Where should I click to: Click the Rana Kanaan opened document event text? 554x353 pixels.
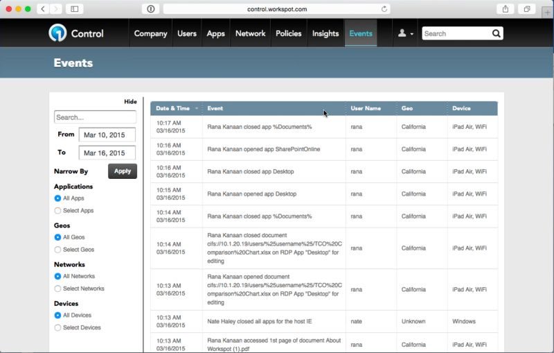click(x=274, y=289)
